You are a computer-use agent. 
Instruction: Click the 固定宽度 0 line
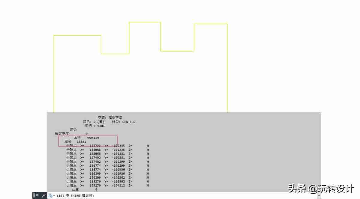click(x=71, y=134)
